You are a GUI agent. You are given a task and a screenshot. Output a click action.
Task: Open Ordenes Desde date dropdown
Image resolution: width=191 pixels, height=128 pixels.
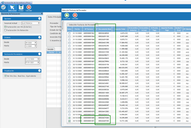(x=35, y=43)
